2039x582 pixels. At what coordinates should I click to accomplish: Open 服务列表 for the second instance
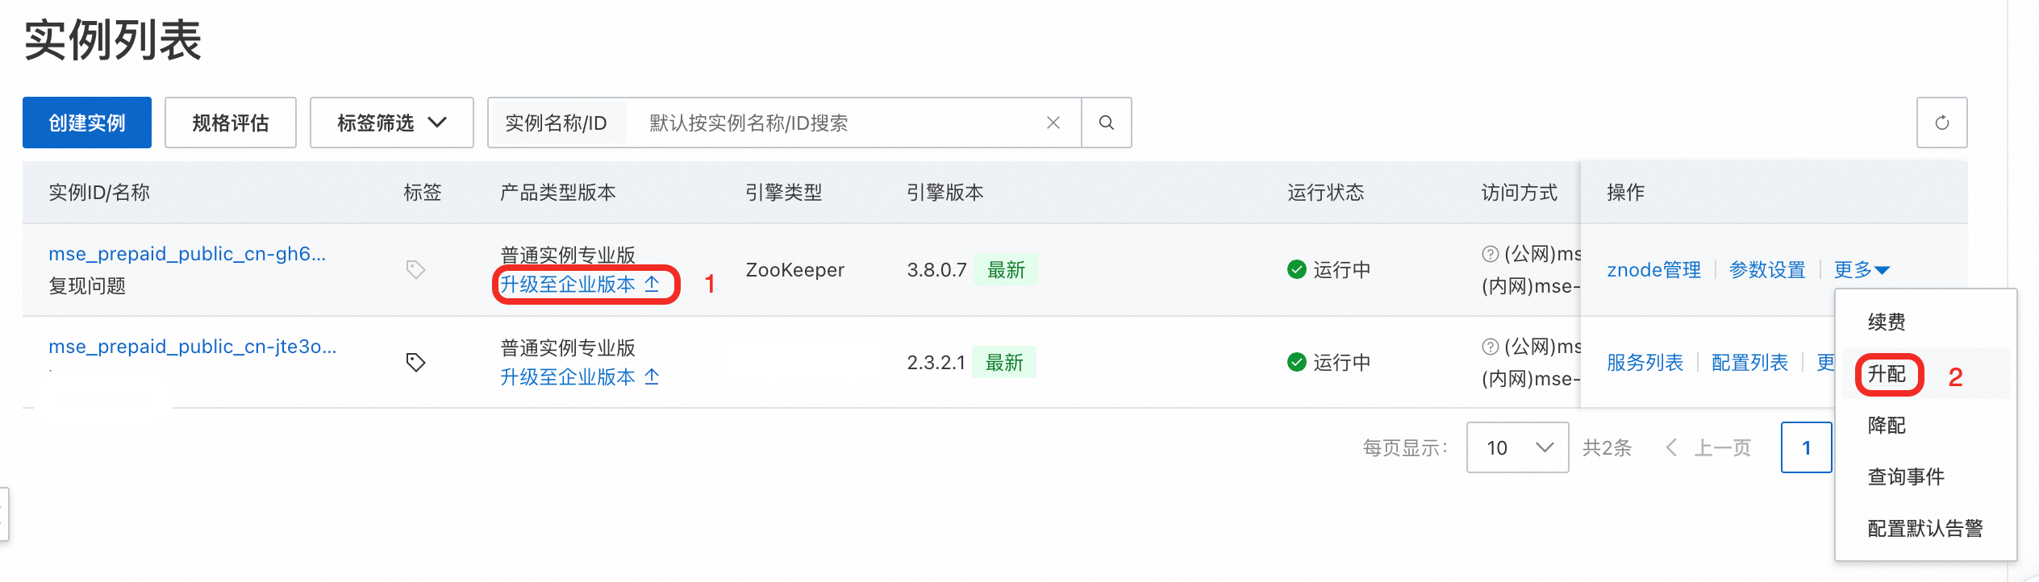pos(1645,363)
